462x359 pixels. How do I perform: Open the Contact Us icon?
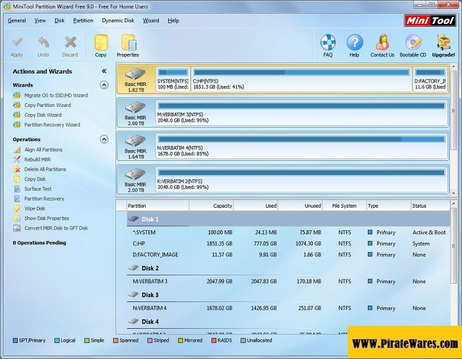[382, 45]
